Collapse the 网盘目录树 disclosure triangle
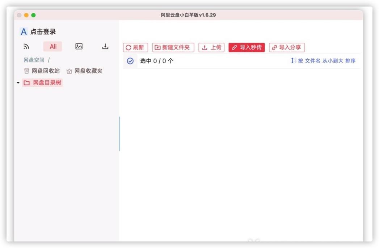The width and height of the screenshot is (379, 248). (18, 82)
